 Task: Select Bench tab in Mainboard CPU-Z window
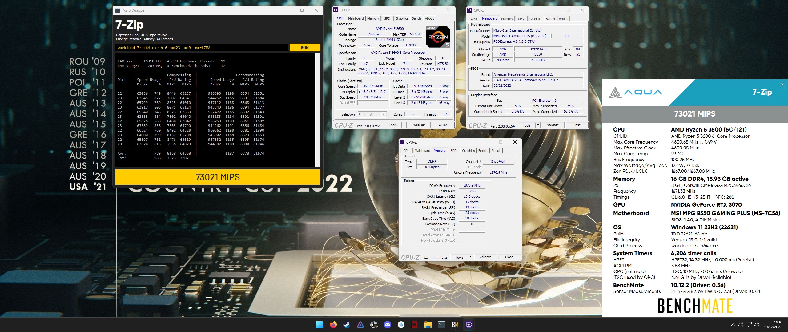[x=550, y=19]
